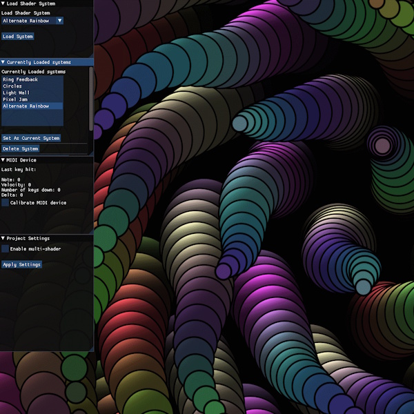Click resize grip of Load Shader System panel
The height and width of the screenshot is (414, 414).
(x=91, y=55)
